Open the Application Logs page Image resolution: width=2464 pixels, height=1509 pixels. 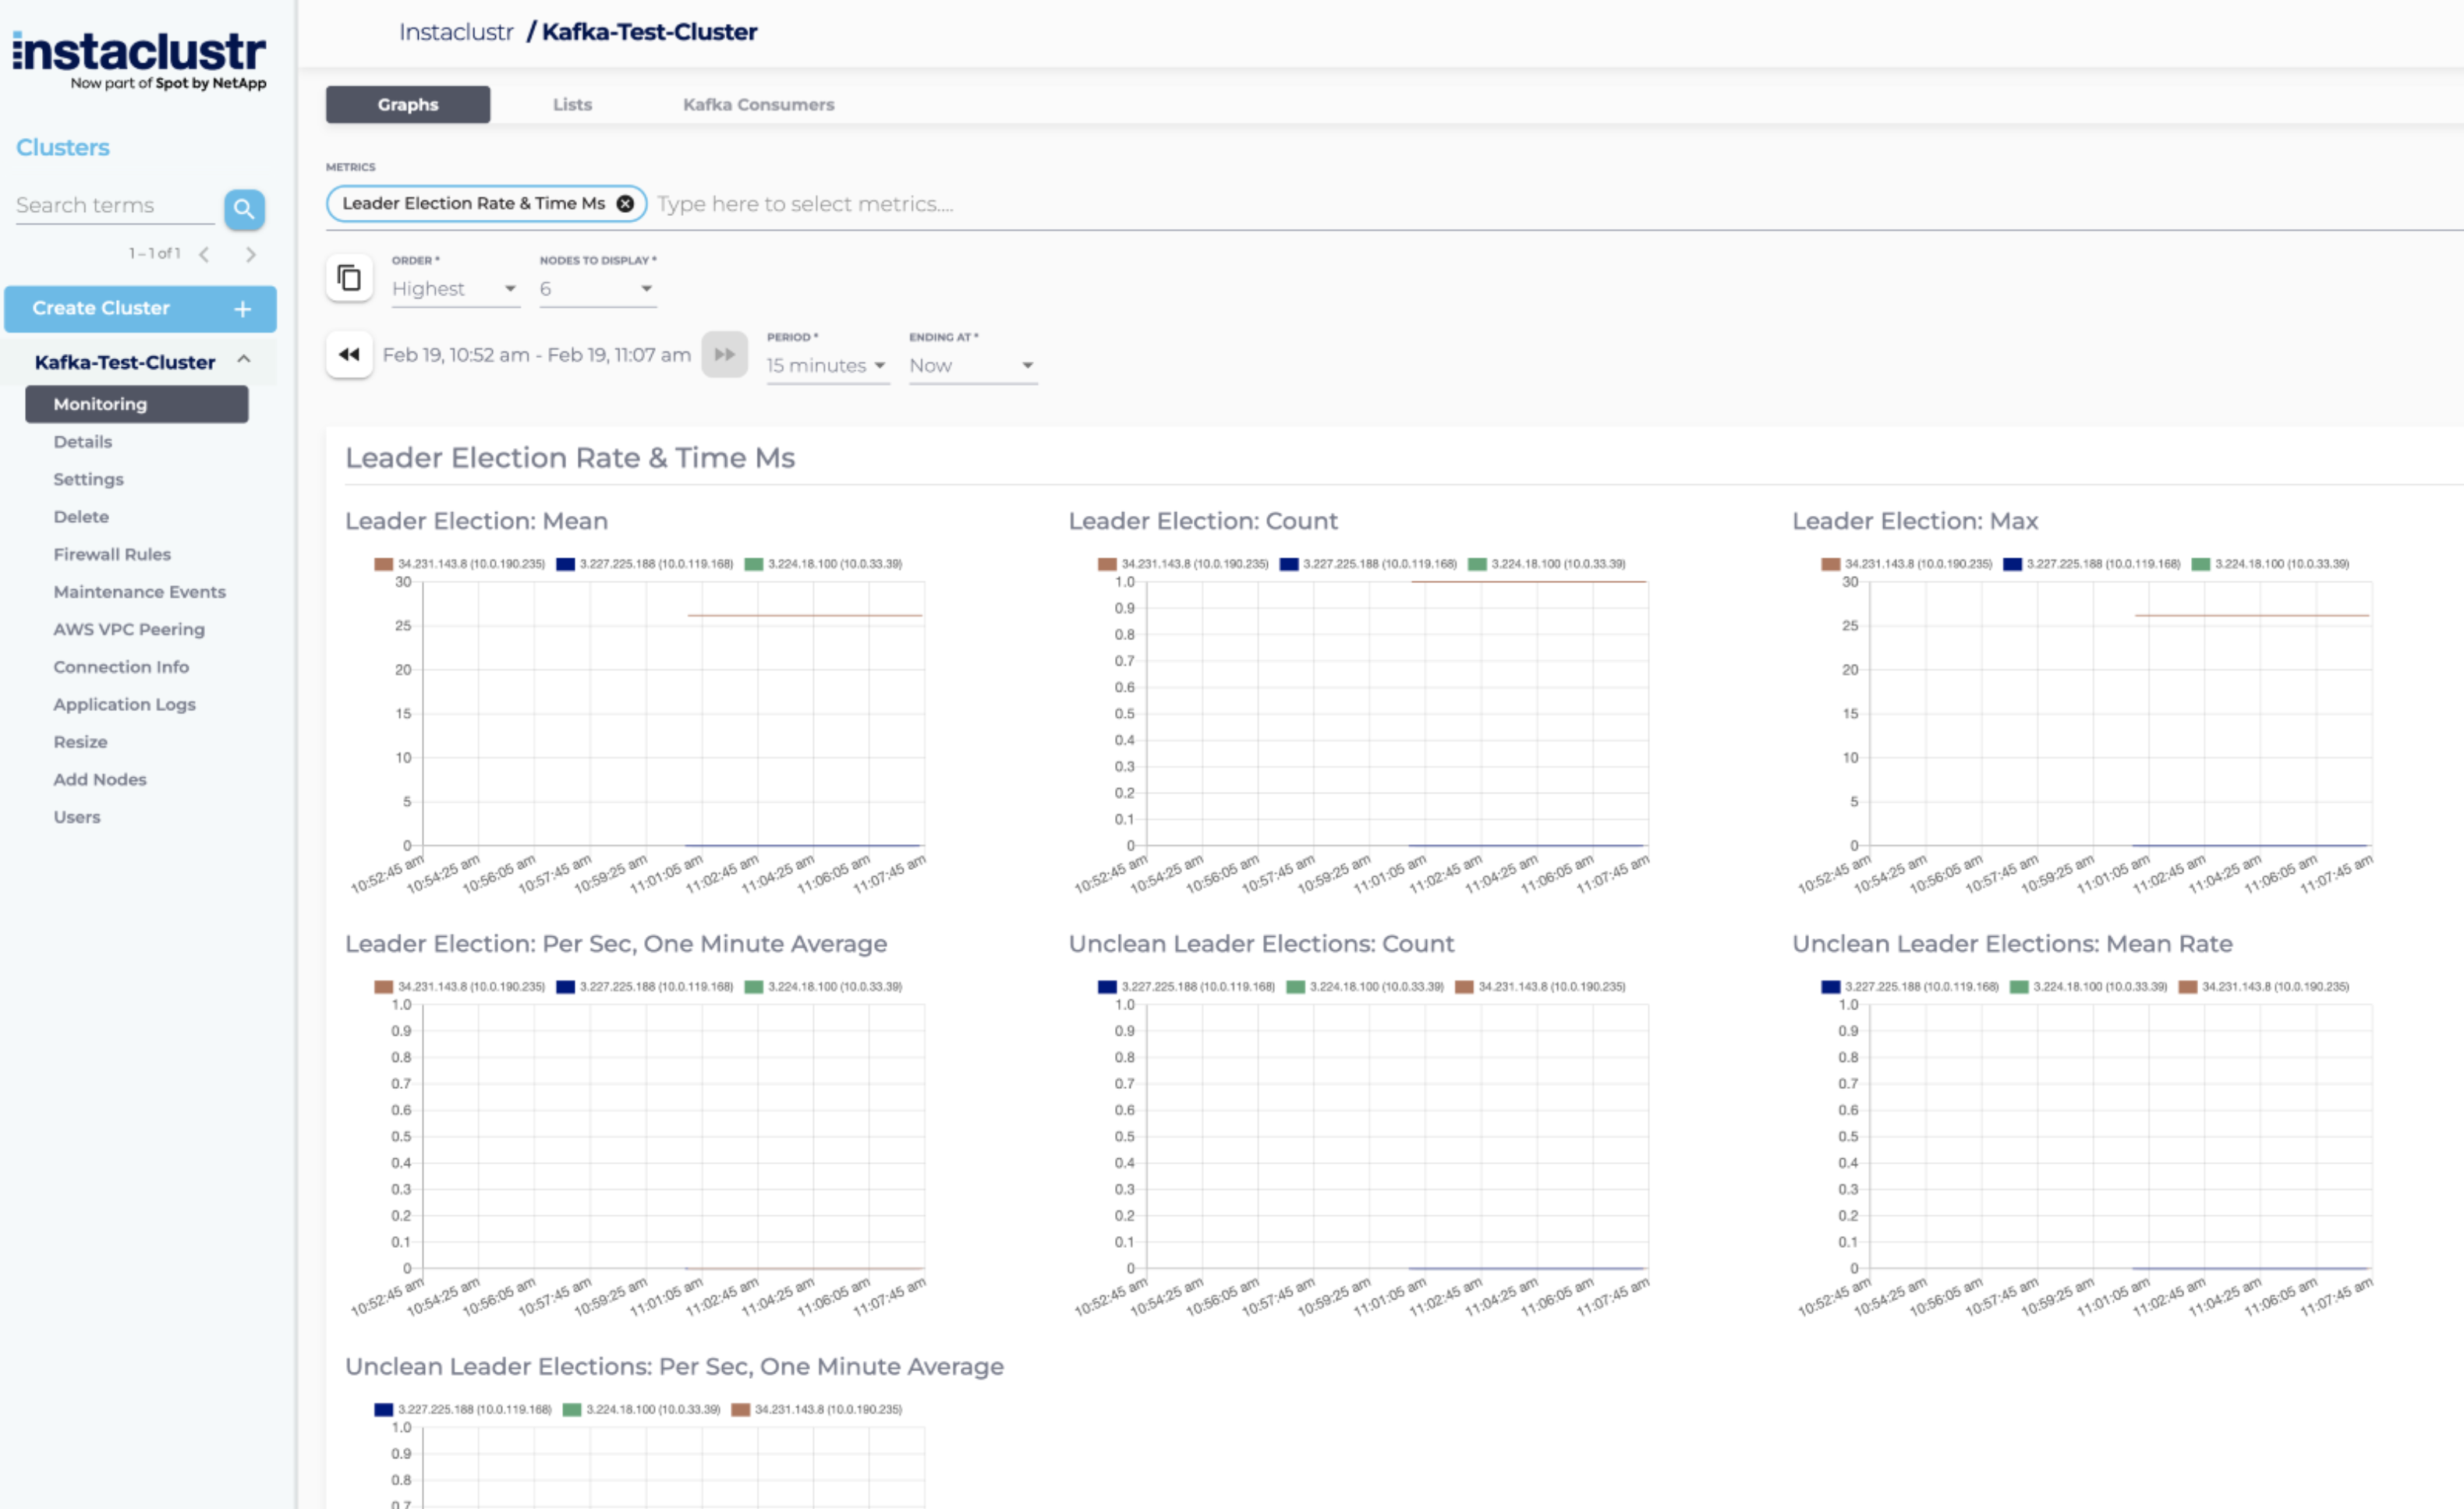pyautogui.click(x=124, y=705)
